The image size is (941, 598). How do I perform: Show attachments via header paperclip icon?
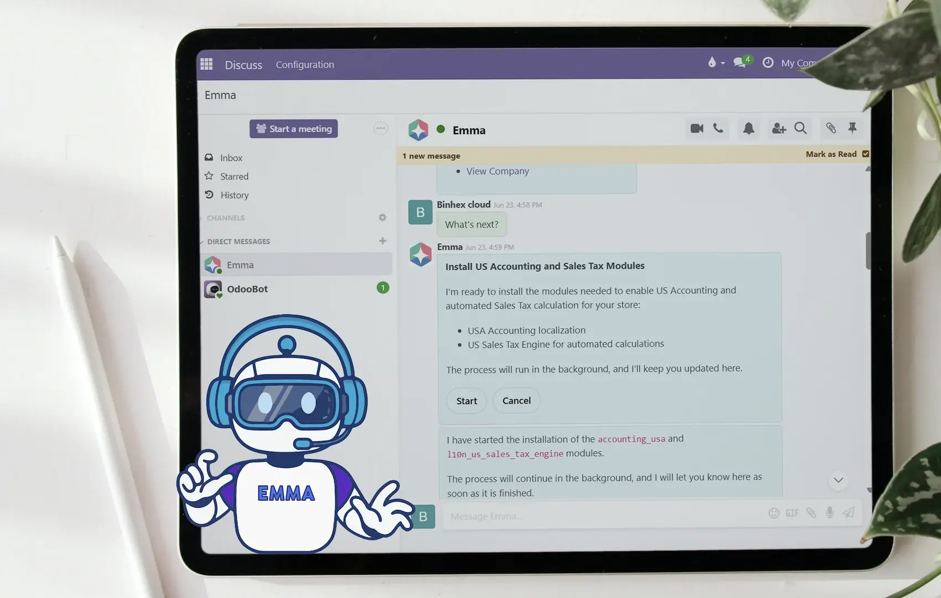pos(831,128)
